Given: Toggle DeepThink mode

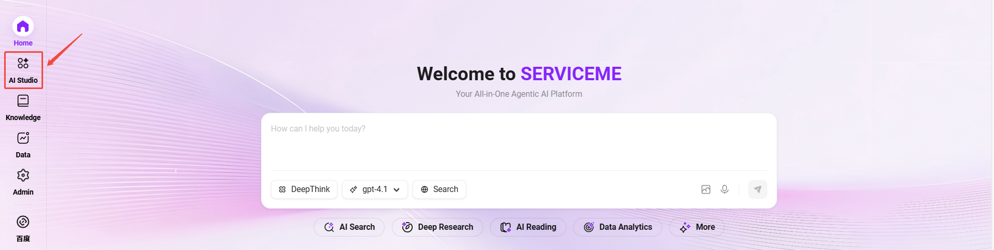Looking at the screenshot, I should pyautogui.click(x=304, y=189).
